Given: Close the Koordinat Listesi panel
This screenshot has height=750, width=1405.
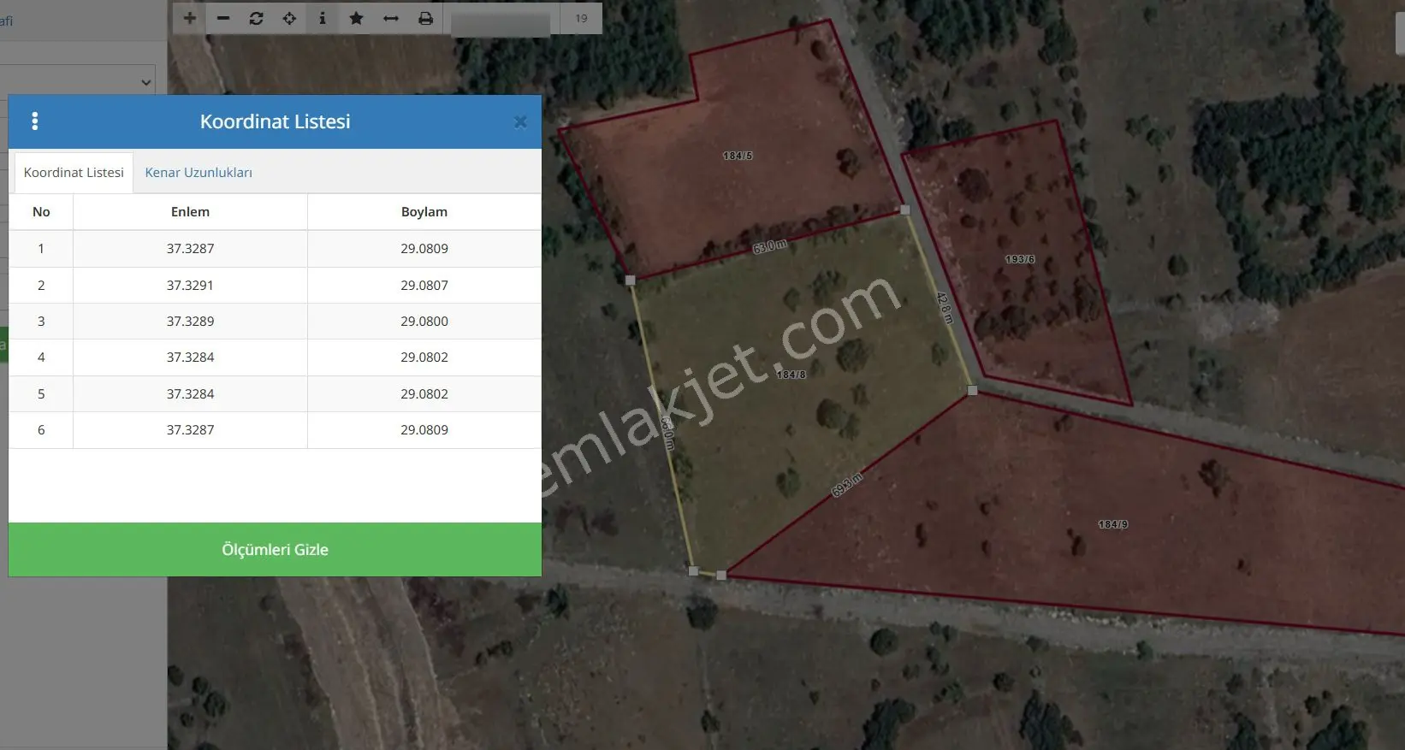Looking at the screenshot, I should (x=520, y=122).
